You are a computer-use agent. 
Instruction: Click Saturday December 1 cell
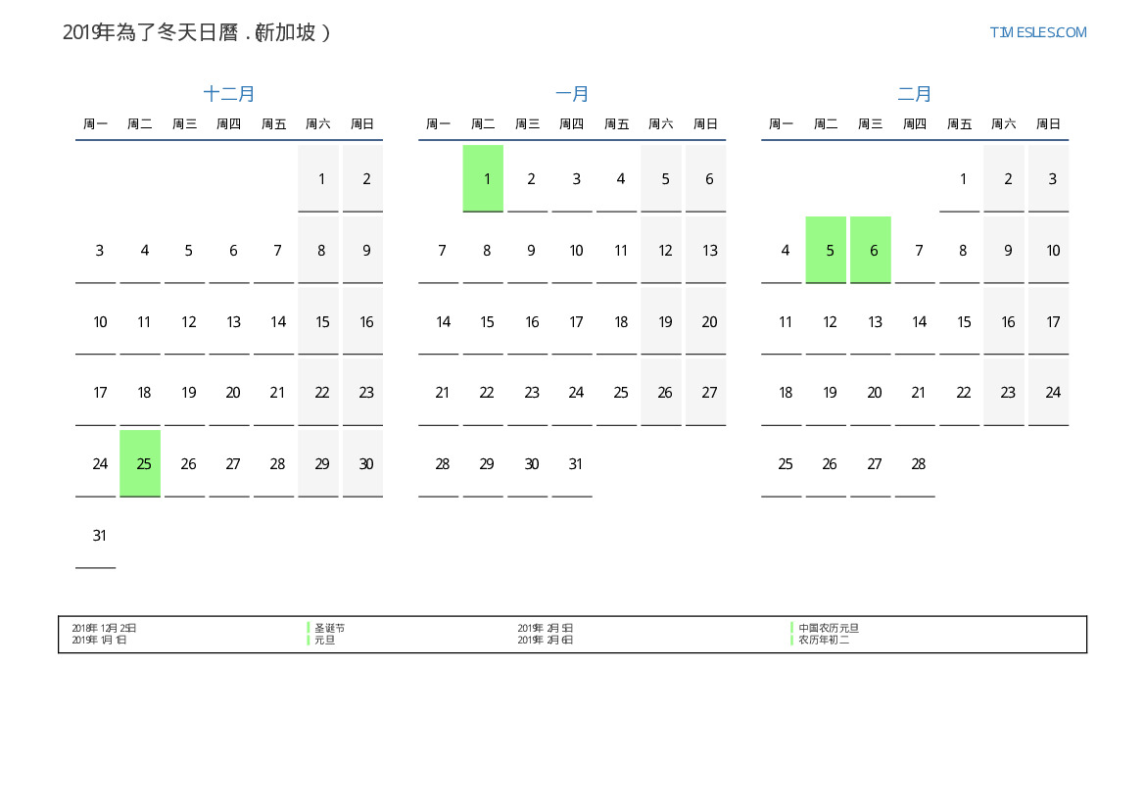coord(319,178)
